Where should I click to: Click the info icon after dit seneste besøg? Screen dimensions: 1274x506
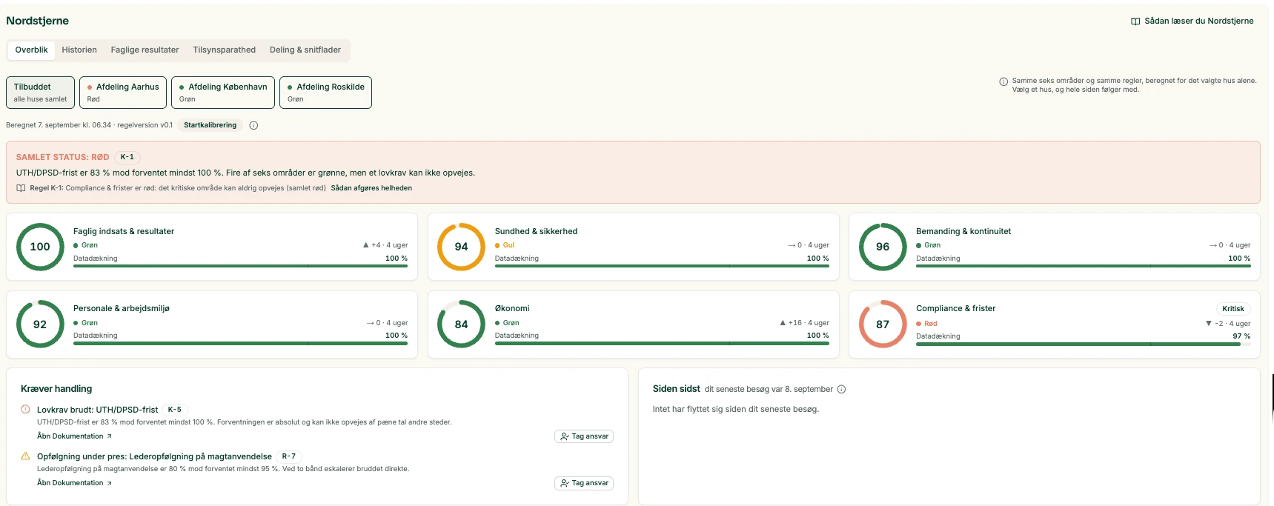coord(841,389)
